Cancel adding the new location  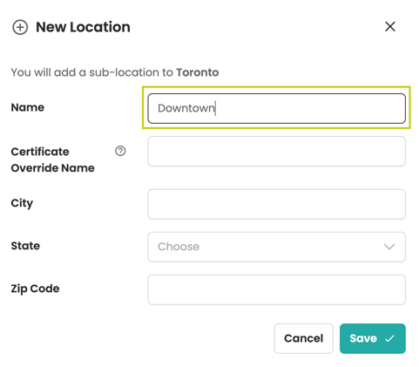(x=303, y=338)
